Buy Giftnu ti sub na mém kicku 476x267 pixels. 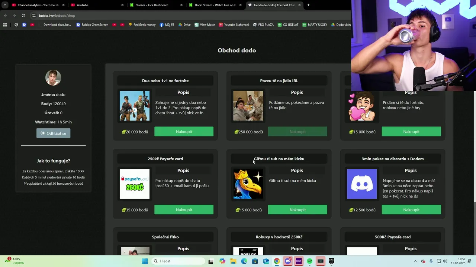(x=297, y=210)
